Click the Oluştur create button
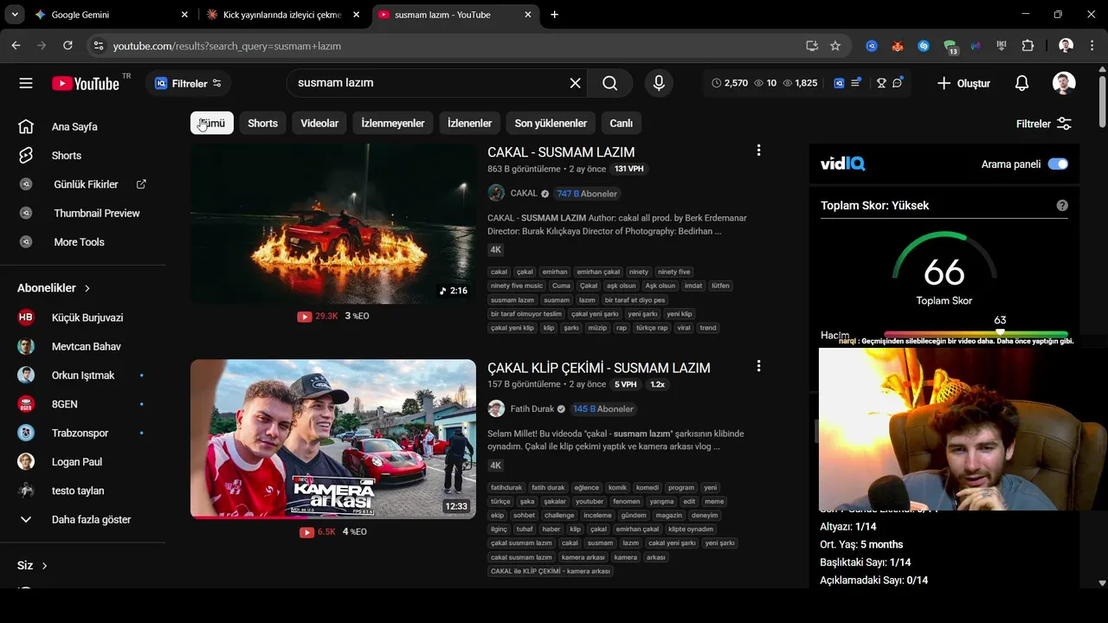Image resolution: width=1108 pixels, height=623 pixels. [x=963, y=83]
